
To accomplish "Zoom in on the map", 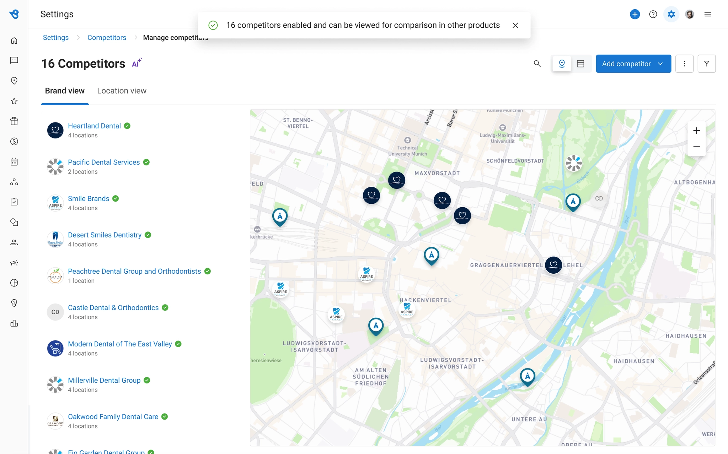I will tap(696, 131).
